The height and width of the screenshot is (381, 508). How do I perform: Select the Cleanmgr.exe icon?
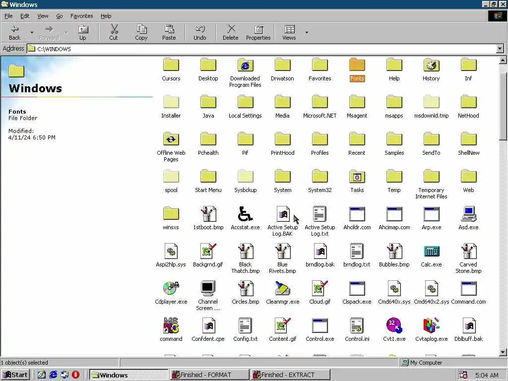coord(282,288)
